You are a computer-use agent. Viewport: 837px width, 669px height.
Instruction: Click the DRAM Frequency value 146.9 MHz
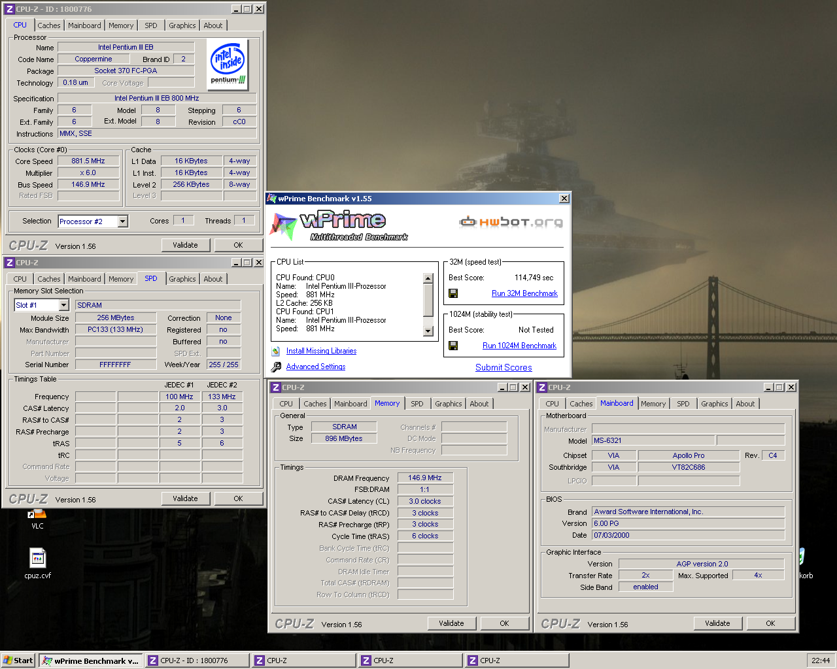pyautogui.click(x=425, y=478)
